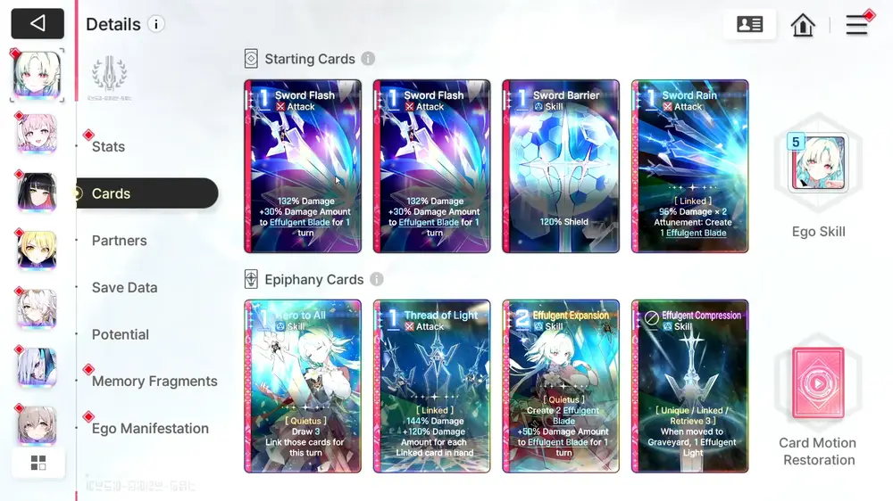The image size is (893, 501).
Task: Select the blonde character portrait
Action: 37,250
